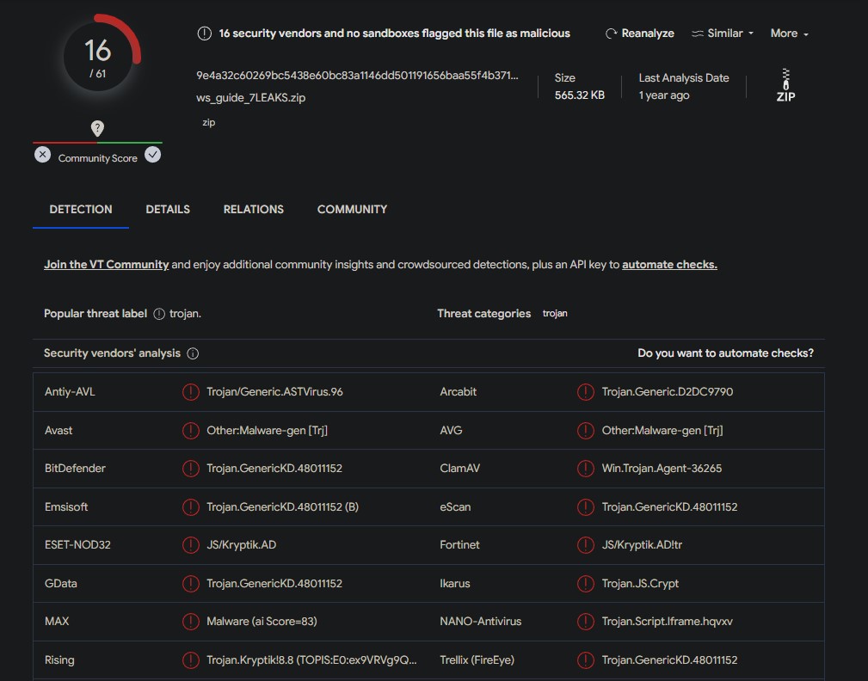Screen dimensions: 868x681
Task: Click the zip tag under the filename
Action: pos(209,122)
